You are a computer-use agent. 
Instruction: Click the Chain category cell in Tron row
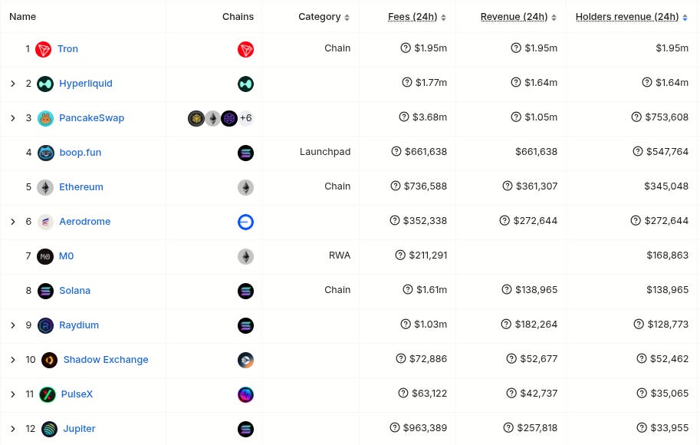[337, 48]
